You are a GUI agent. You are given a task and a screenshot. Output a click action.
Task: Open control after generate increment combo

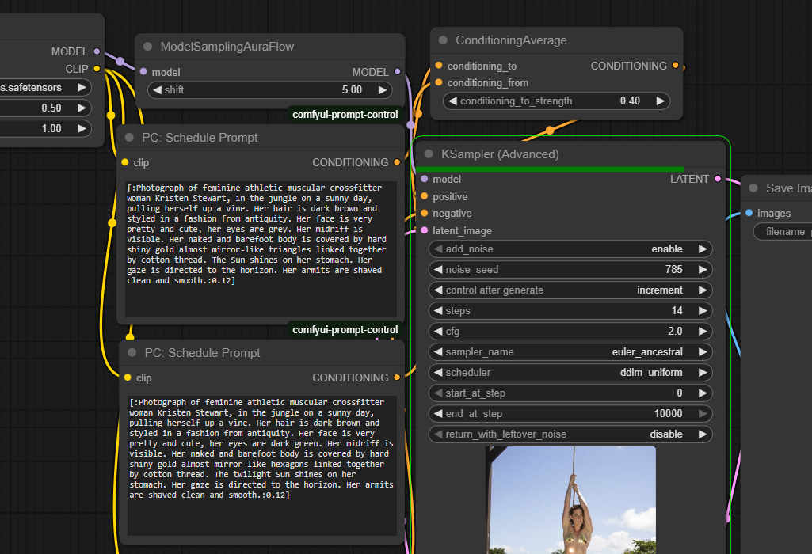(570, 290)
